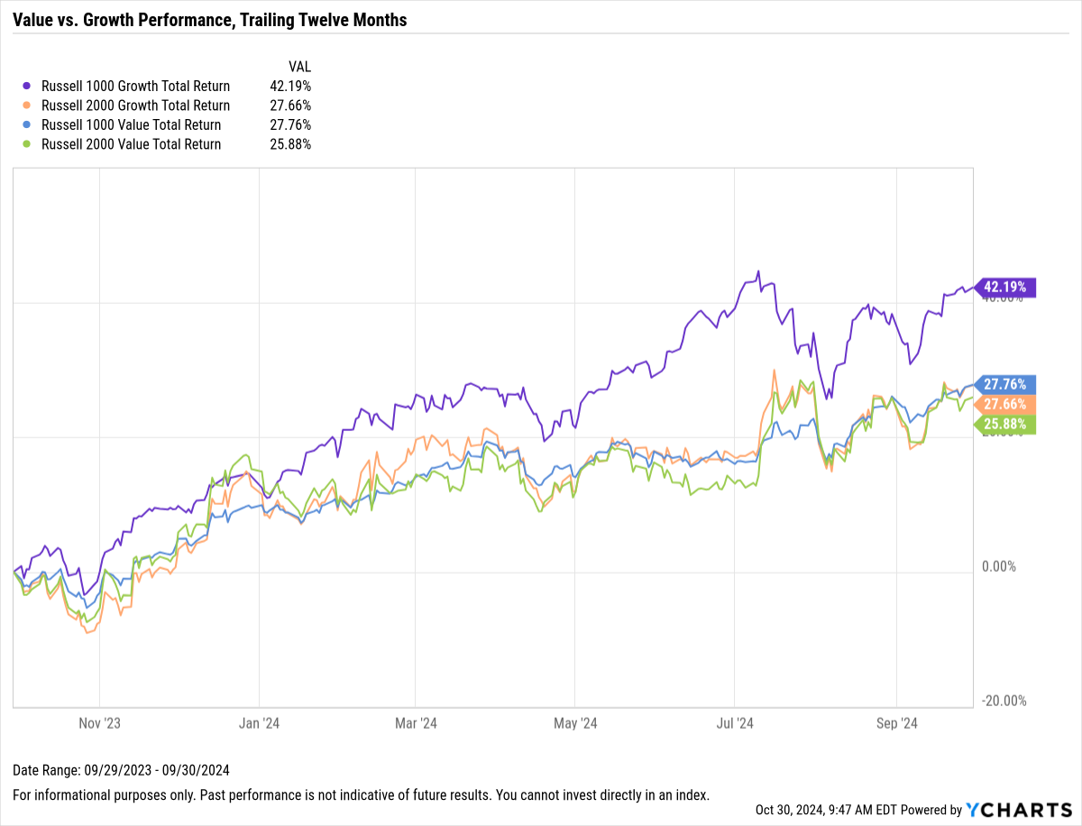Select the 42.19% purple value badge
This screenshot has width=1082, height=826.
1007,287
